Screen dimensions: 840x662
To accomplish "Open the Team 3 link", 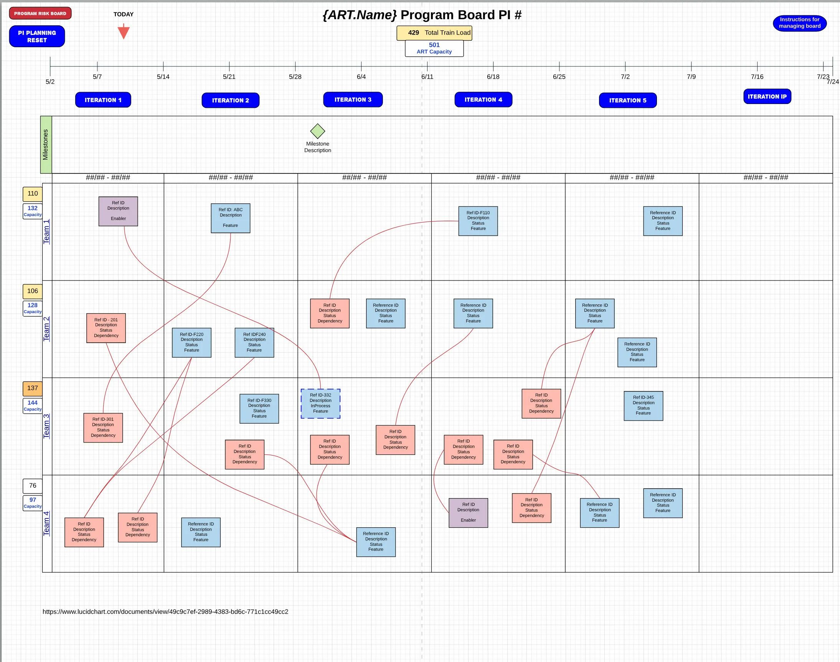I will click(46, 426).
